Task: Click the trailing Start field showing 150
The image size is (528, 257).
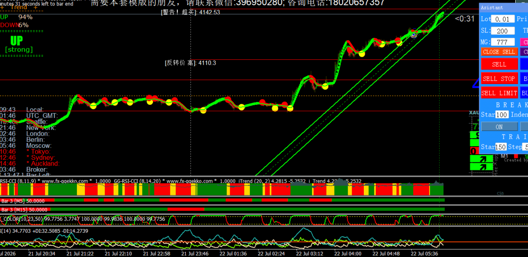Action: pos(501,147)
